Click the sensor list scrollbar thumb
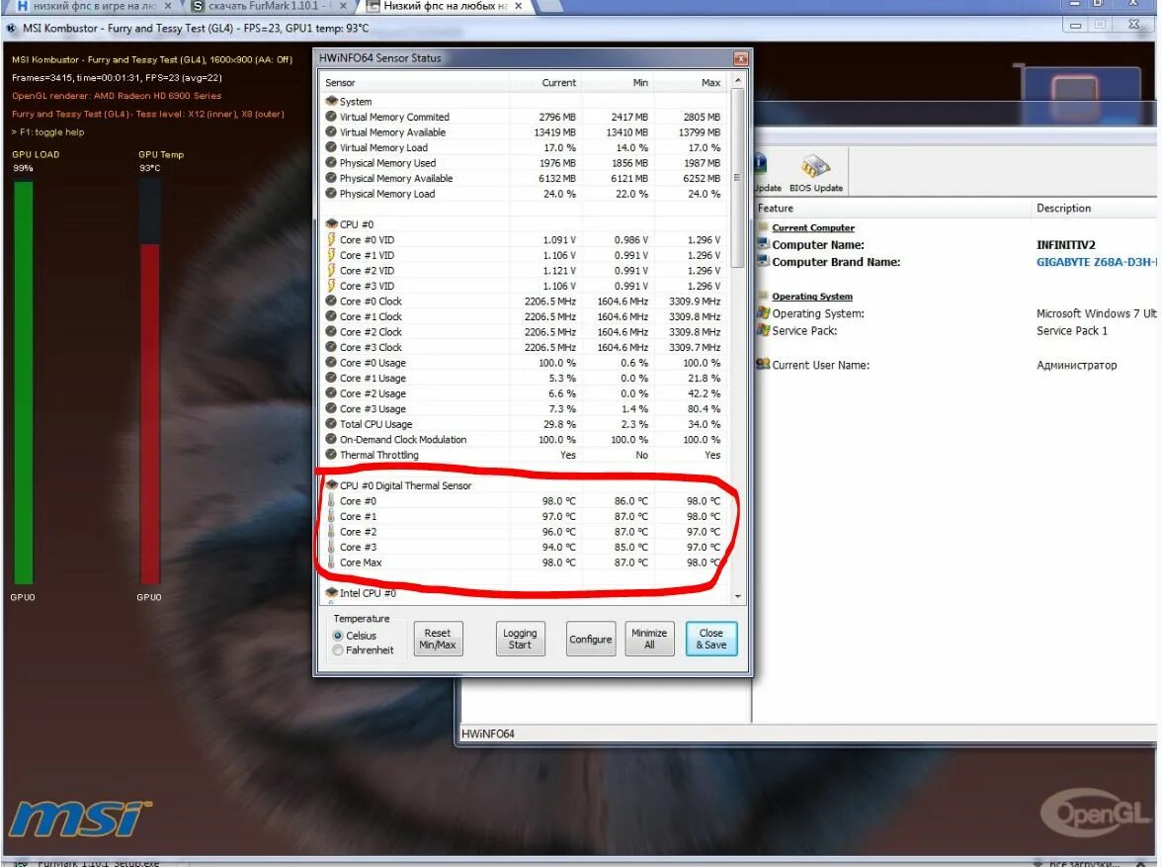The height and width of the screenshot is (867, 1162). (737, 178)
